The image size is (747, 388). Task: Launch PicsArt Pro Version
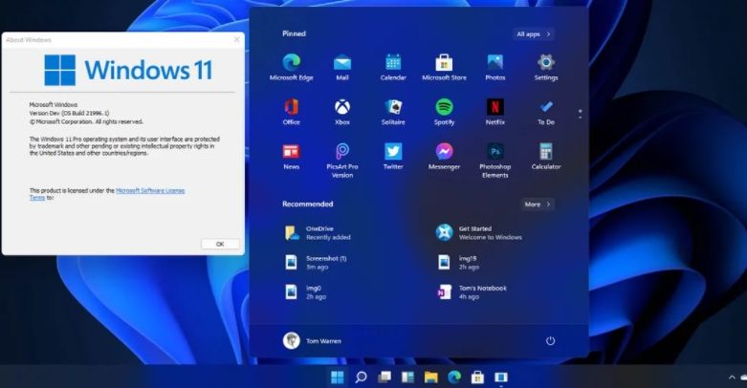342,161
